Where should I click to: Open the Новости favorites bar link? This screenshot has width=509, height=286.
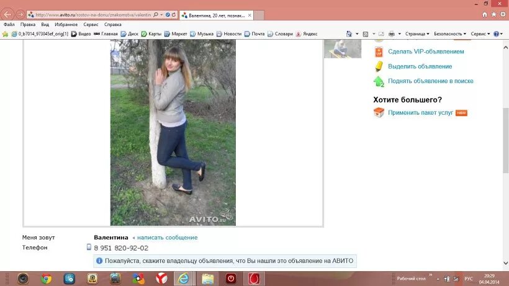tap(229, 34)
